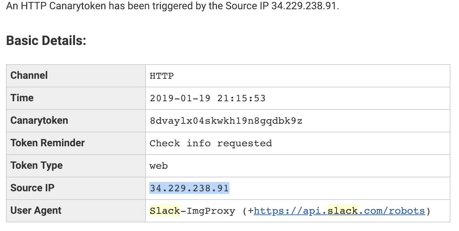The height and width of the screenshot is (231, 459).
Task: Click the Token Reminder row label
Action: coord(47,143)
